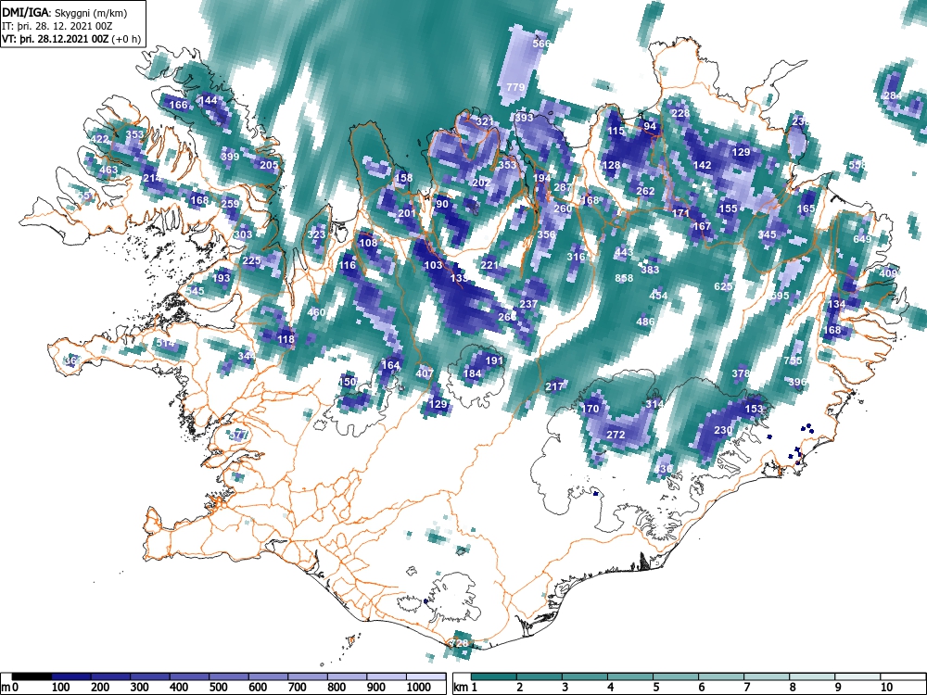Viewport: 927px width, 695px height.
Task: Click the visibility value 595
Action: click(780, 295)
